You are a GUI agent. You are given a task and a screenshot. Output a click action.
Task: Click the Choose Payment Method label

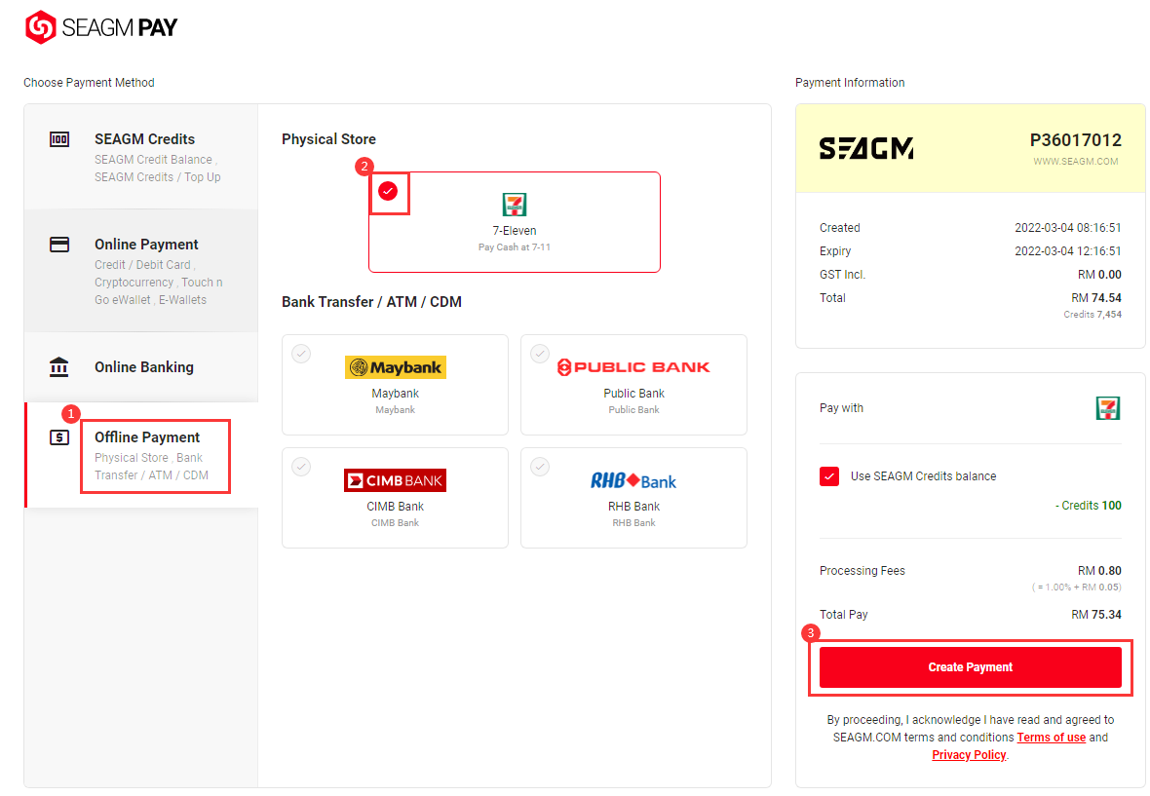click(89, 83)
